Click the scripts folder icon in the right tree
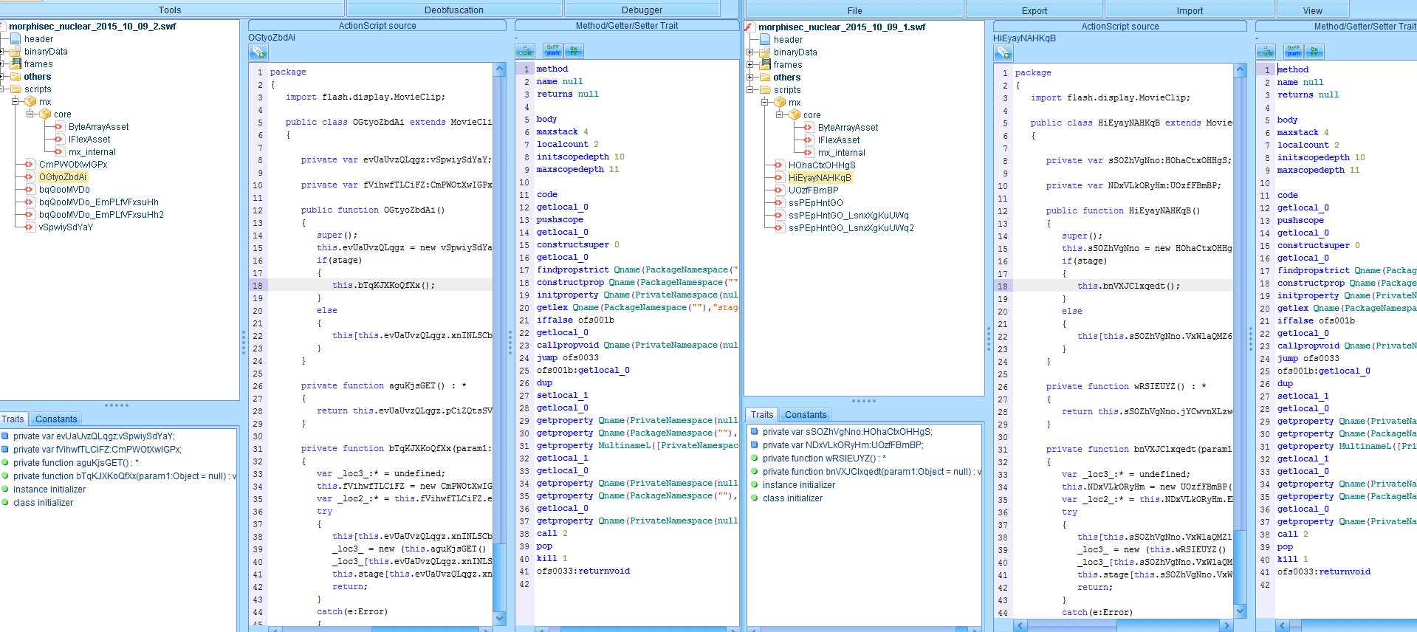The height and width of the screenshot is (632, 1417). pyautogui.click(x=766, y=89)
